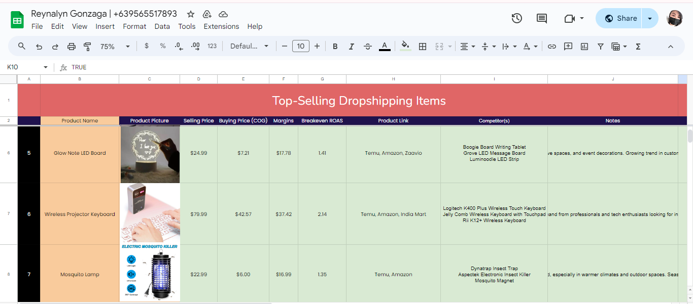Toggle strikethrough formatting
This screenshot has height=304, width=693.
[x=368, y=47]
